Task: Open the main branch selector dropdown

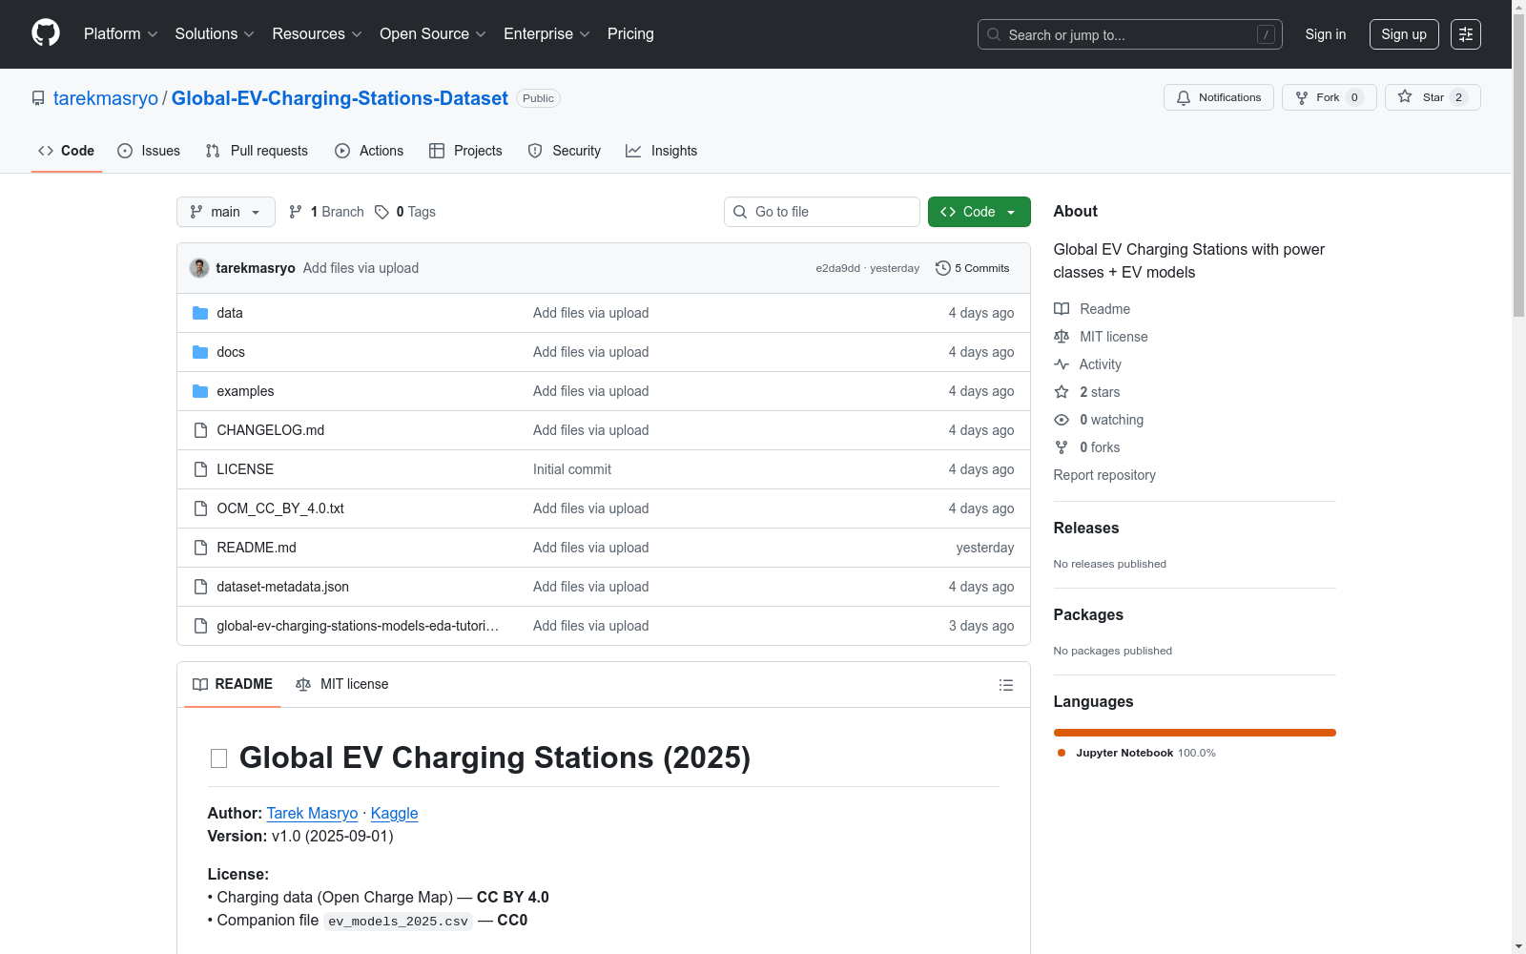Action: [226, 212]
